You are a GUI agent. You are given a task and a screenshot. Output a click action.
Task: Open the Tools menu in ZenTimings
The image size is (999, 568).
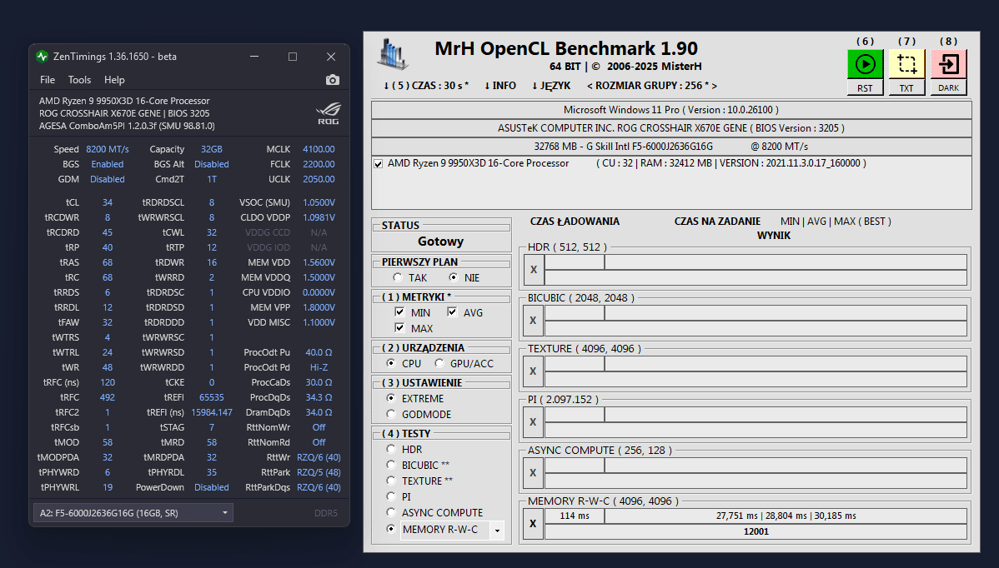[x=80, y=79]
